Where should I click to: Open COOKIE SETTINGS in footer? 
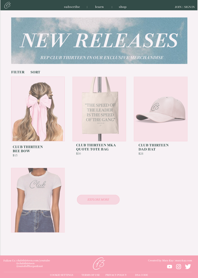click(x=62, y=275)
